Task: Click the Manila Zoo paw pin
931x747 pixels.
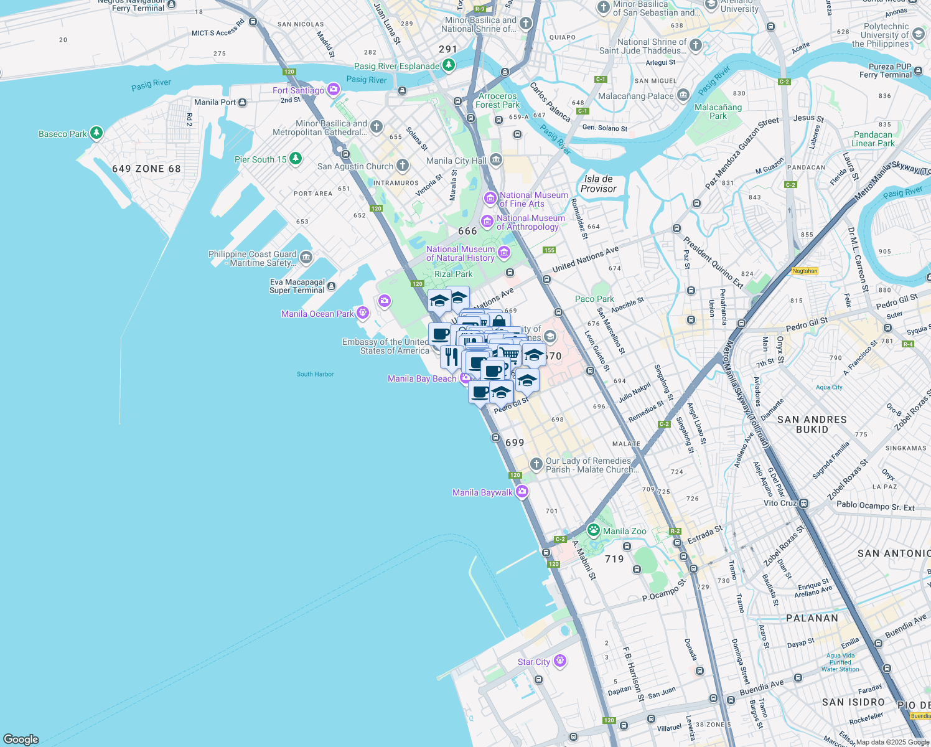Action: tap(594, 530)
